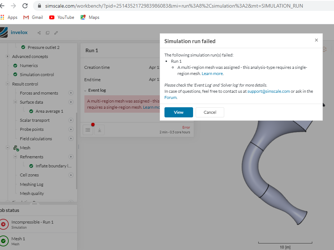Open the event log list icon
This screenshot has height=250, width=334.
click(88, 129)
